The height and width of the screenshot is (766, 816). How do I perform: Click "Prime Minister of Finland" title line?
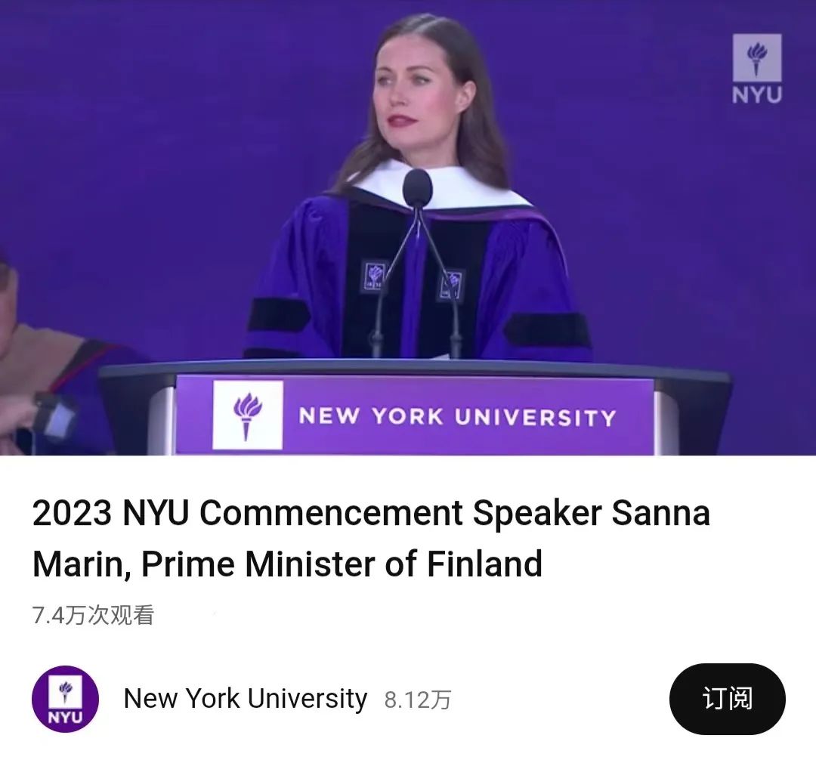pos(342,564)
